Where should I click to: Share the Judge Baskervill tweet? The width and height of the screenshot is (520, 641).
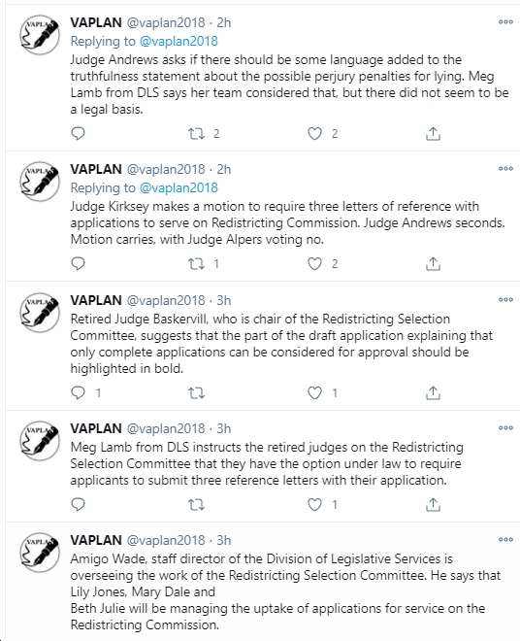pos(433,393)
